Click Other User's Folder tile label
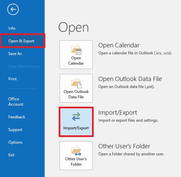 [x=76, y=162]
